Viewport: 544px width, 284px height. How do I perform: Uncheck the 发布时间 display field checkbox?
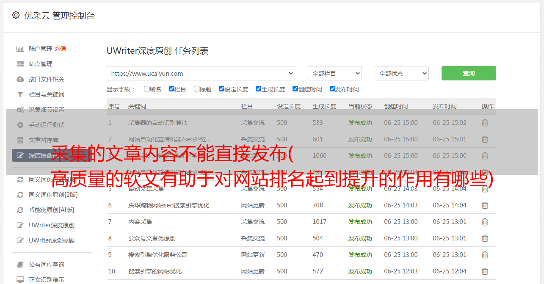pyautogui.click(x=332, y=89)
